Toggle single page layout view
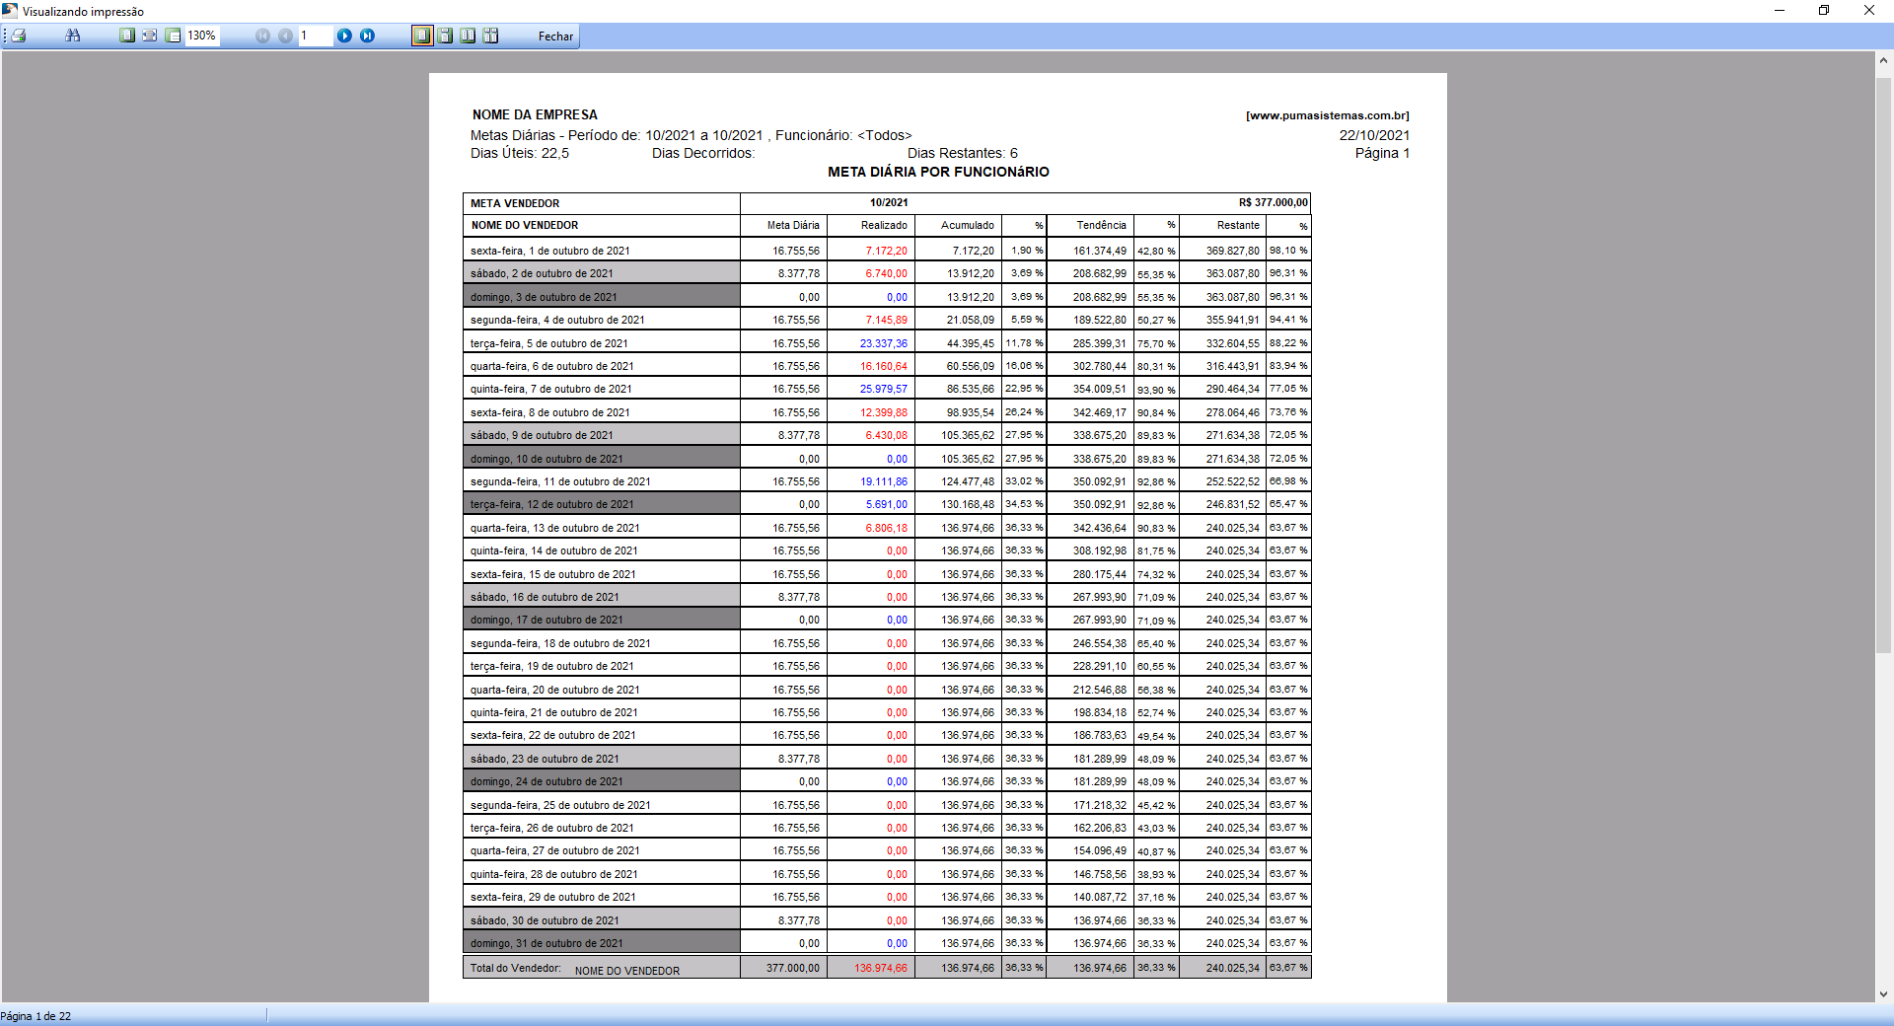Screen dimensions: 1894x1026 422,36
